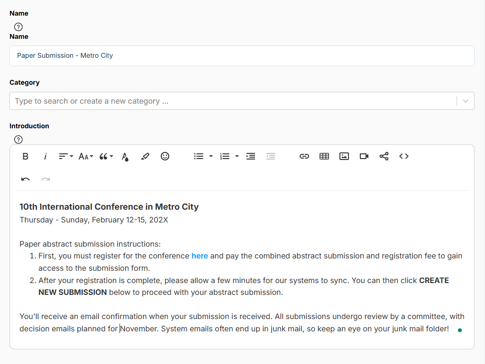Insert a table into the introduction

tap(324, 156)
